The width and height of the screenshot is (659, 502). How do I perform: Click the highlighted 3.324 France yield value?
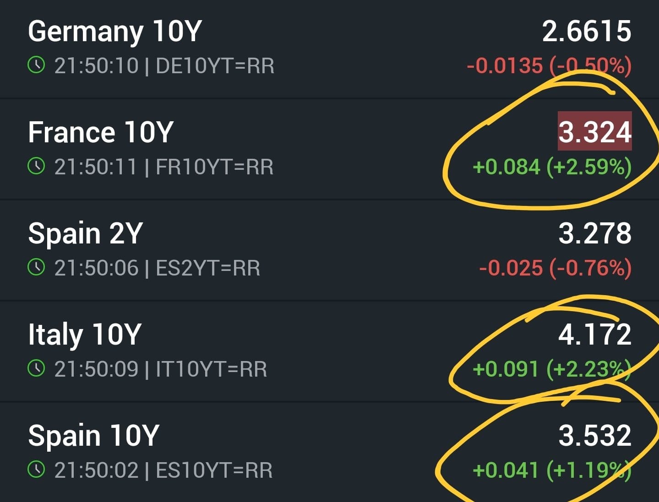click(594, 132)
